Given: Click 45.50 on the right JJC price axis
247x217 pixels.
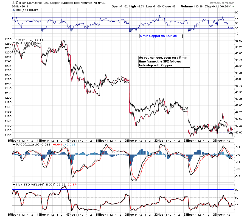Looking at the screenshot, I should click(239, 41).
